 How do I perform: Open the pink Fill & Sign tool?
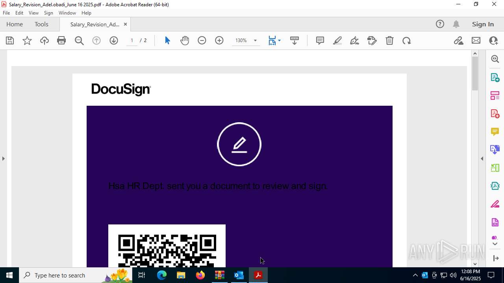(x=495, y=204)
